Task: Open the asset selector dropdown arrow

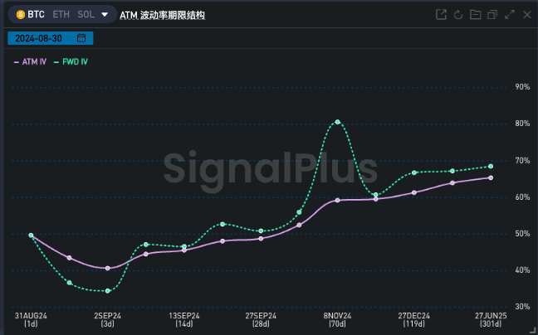Action: click(x=105, y=15)
